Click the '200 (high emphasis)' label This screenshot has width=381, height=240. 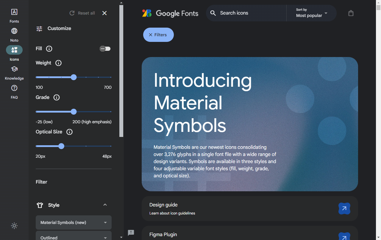click(x=92, y=122)
